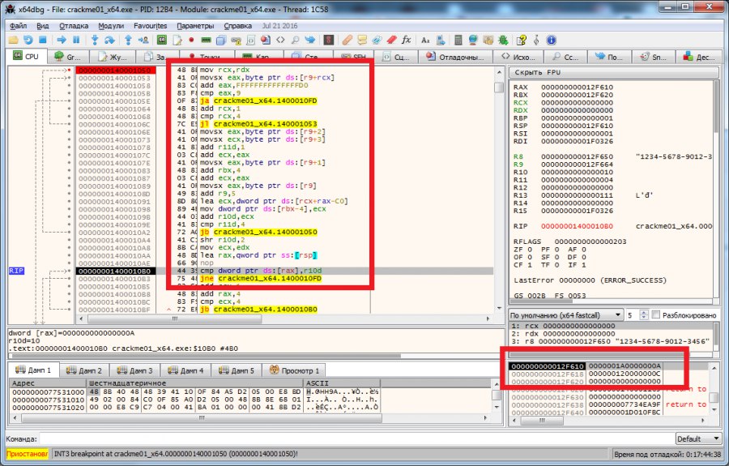Open Memory Map toolbar icon

pos(206,40)
